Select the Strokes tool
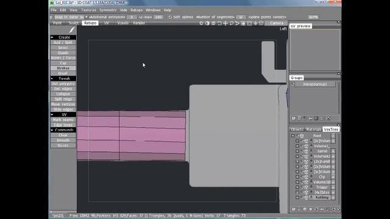Viewport: 390px width, 219px height. click(x=63, y=68)
